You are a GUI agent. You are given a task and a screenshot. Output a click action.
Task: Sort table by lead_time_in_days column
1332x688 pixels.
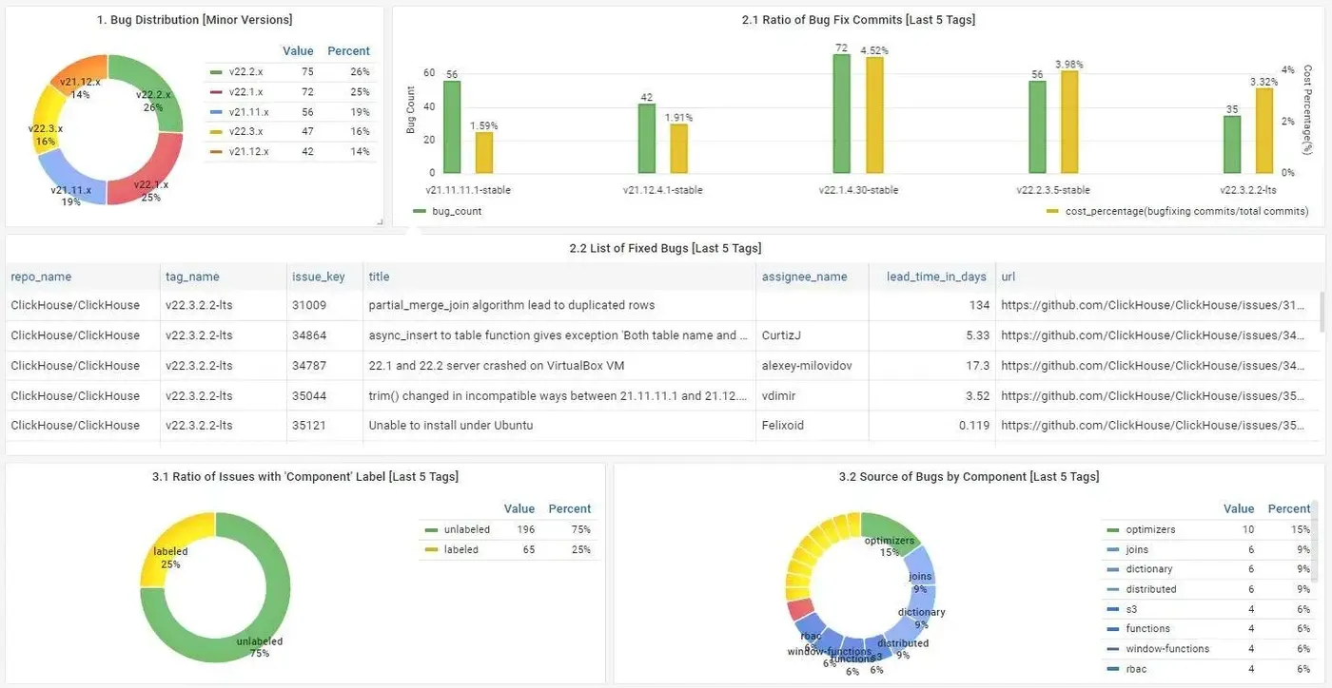[936, 277]
